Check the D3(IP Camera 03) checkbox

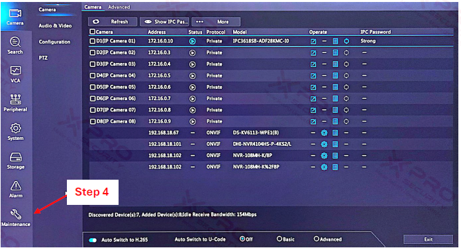92,64
